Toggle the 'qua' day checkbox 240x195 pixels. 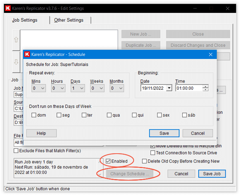[x=109, y=115]
